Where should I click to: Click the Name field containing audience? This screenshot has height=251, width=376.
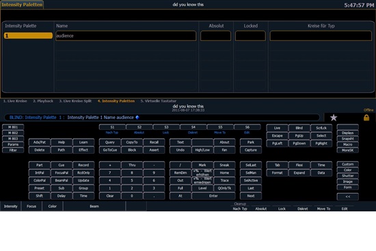click(x=126, y=36)
